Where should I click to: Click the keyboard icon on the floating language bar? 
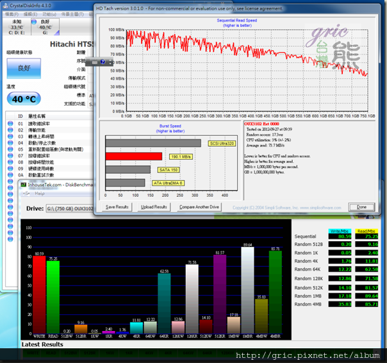pyautogui.click(x=95, y=62)
